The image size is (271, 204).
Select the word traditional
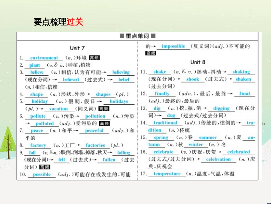[x=165, y=123]
